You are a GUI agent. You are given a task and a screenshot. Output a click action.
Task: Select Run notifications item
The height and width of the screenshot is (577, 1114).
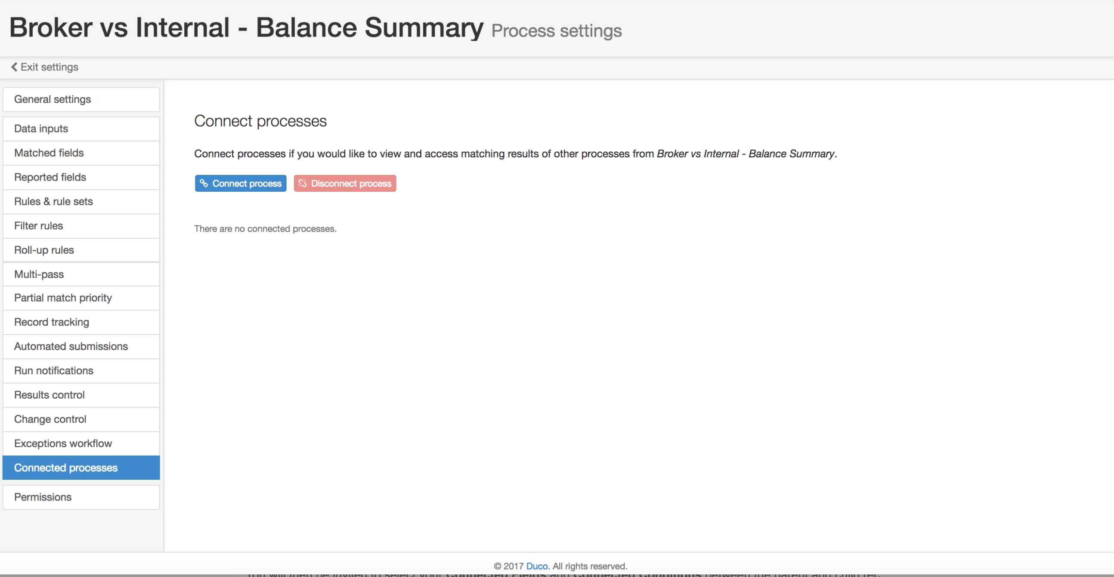[81, 371]
